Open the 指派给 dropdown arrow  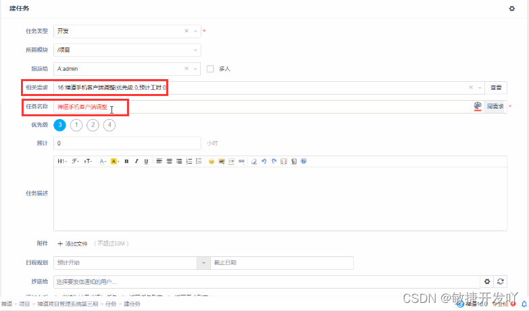click(x=196, y=69)
